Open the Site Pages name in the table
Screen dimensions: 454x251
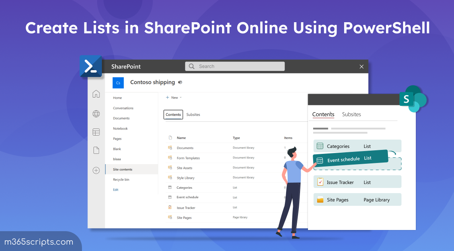(x=184, y=218)
